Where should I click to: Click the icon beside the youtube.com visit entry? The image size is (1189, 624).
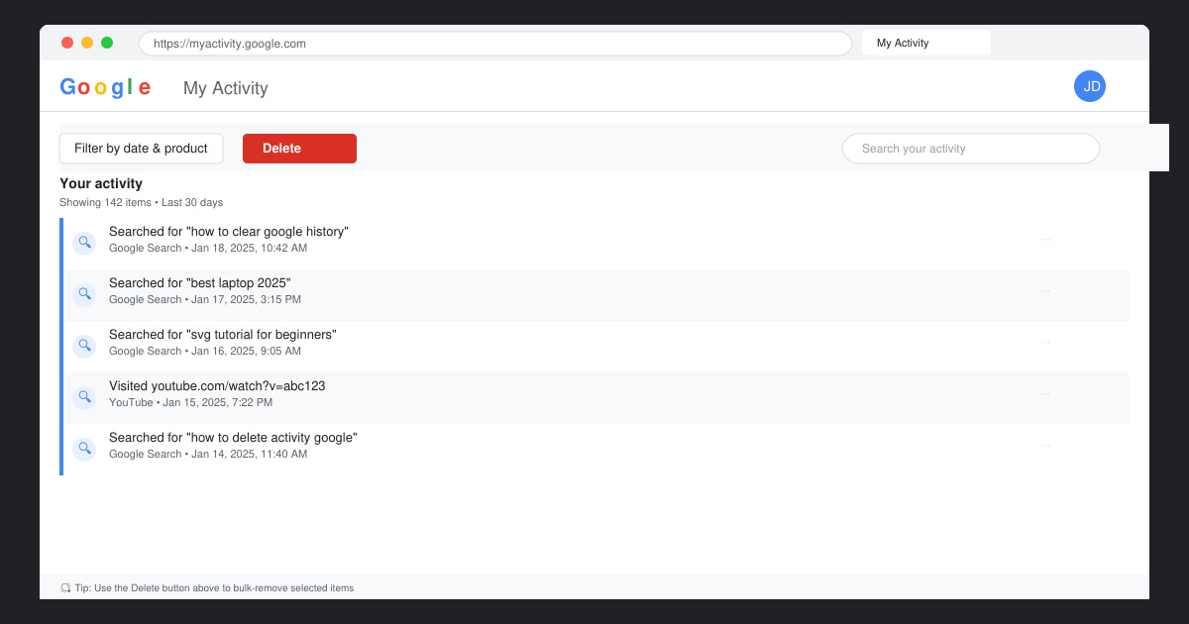85,397
